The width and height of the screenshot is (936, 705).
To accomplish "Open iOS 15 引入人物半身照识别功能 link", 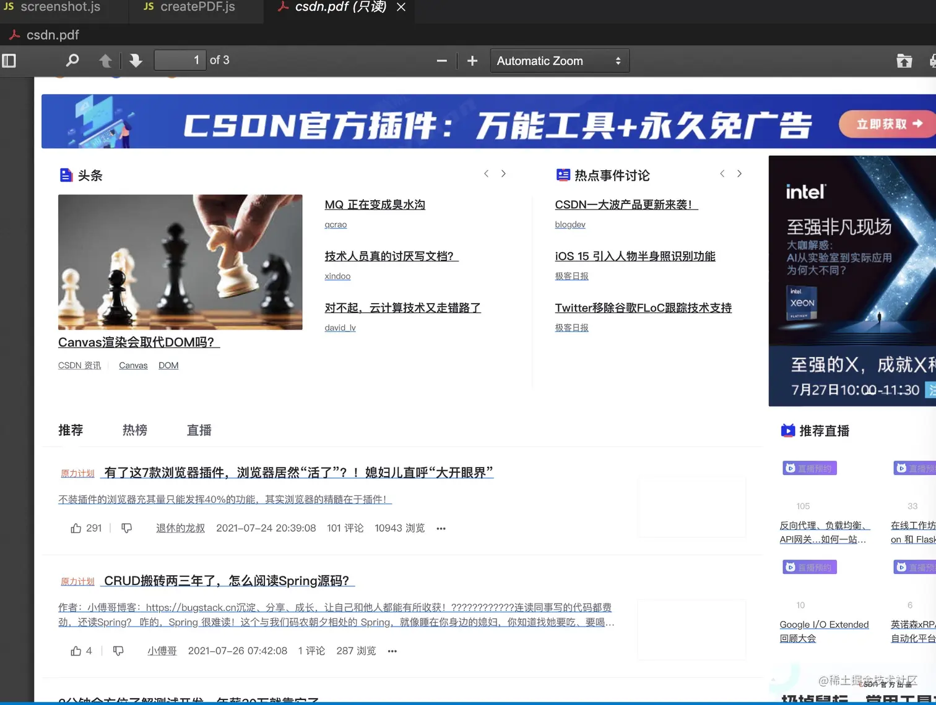I will click(x=635, y=256).
